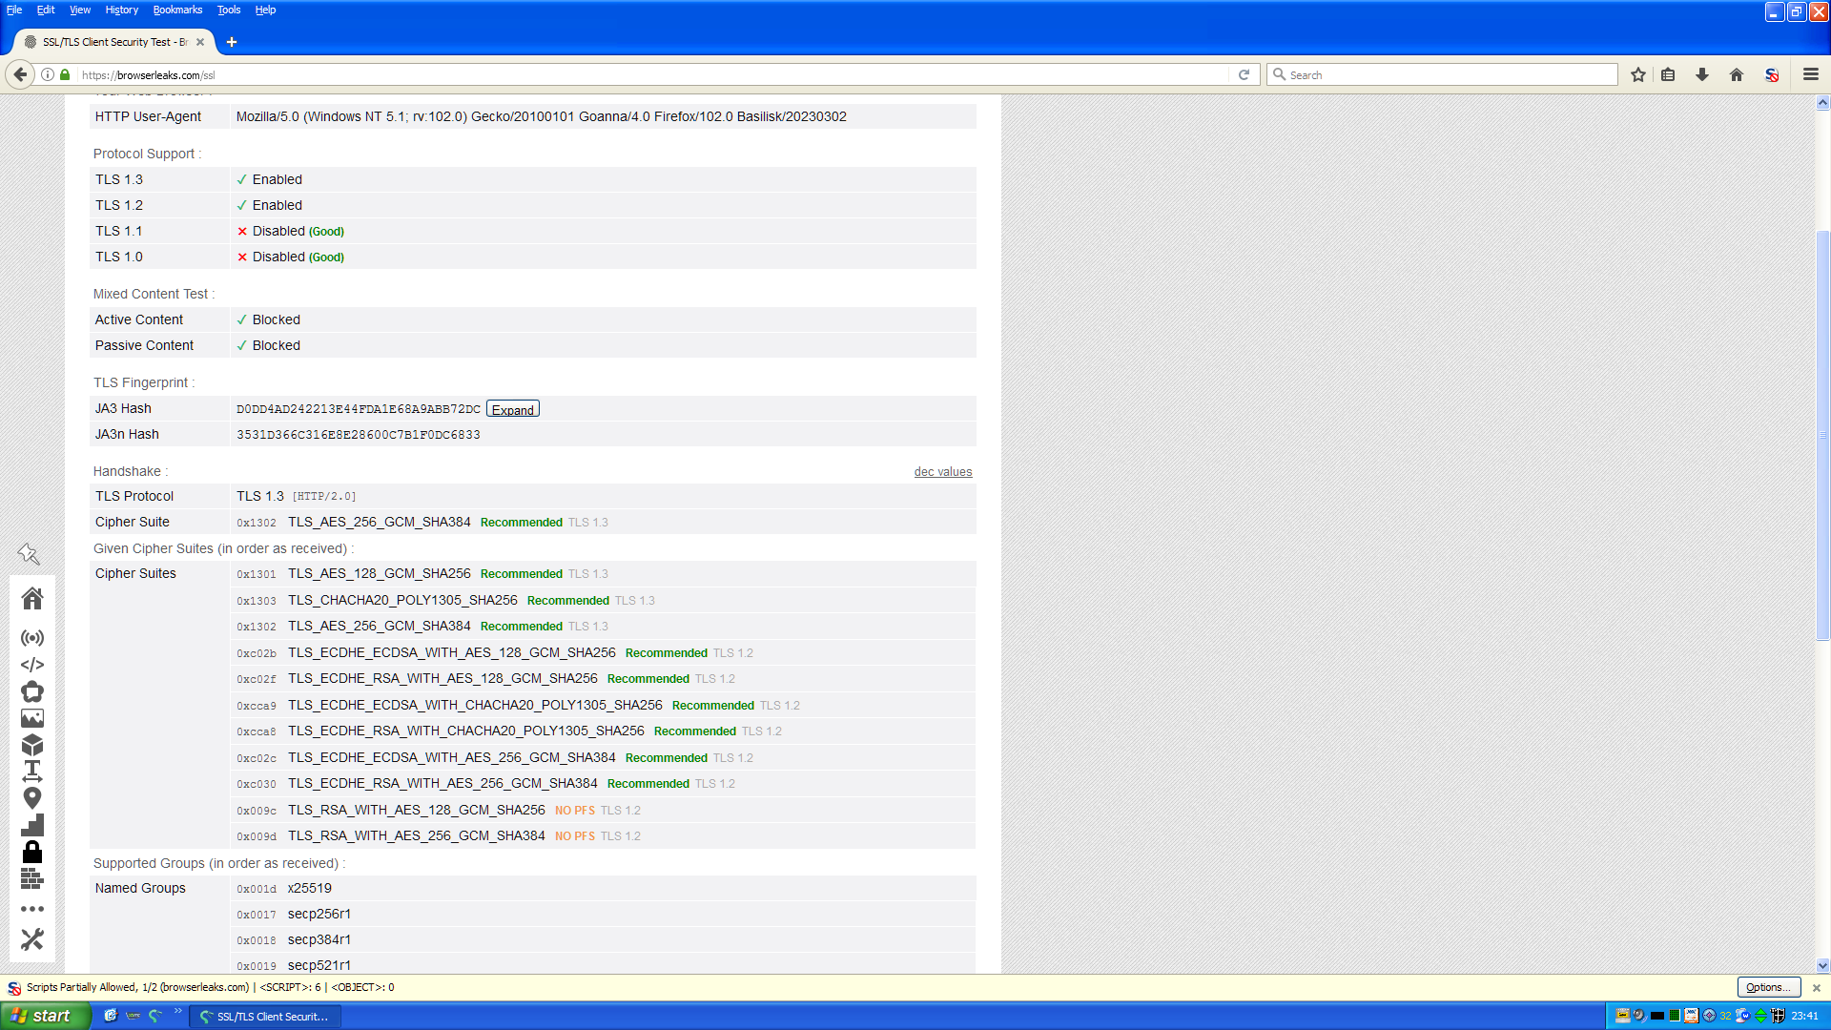Open the JavaScript code icon in sidebar

[x=32, y=665]
